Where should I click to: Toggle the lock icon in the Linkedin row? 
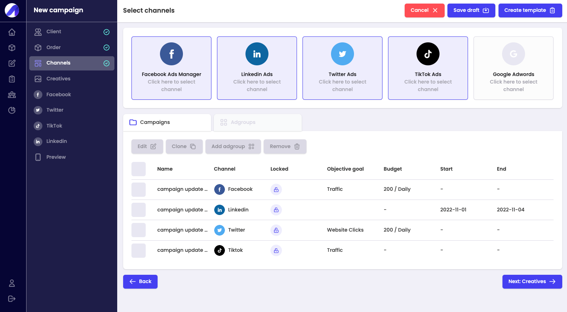[276, 210]
